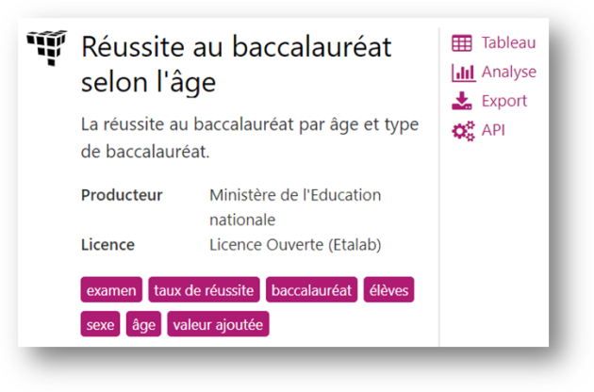594x392 pixels.
Task: Click the "baccalauréat" keyword tag
Action: pyautogui.click(x=312, y=291)
